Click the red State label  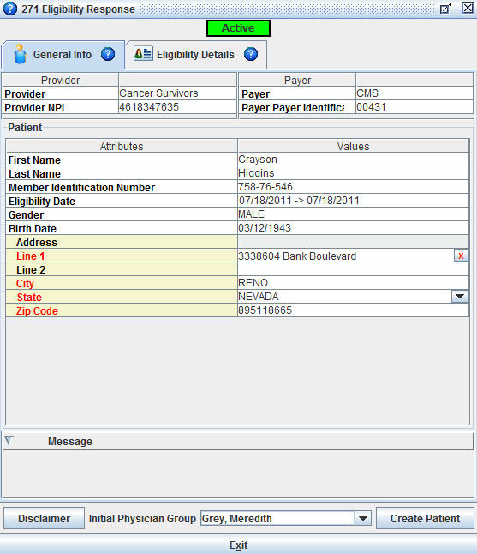pos(29,297)
